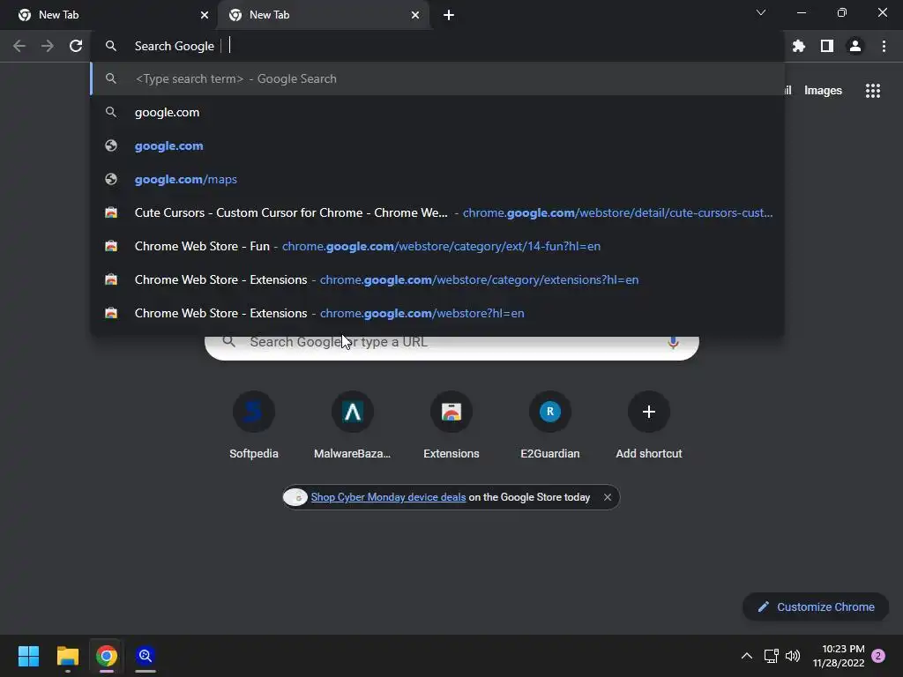Open the notifications badge
The image size is (903, 677).
[878, 656]
